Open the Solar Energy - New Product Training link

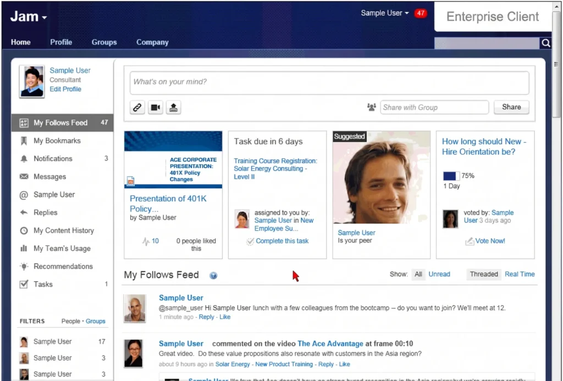coord(264,364)
